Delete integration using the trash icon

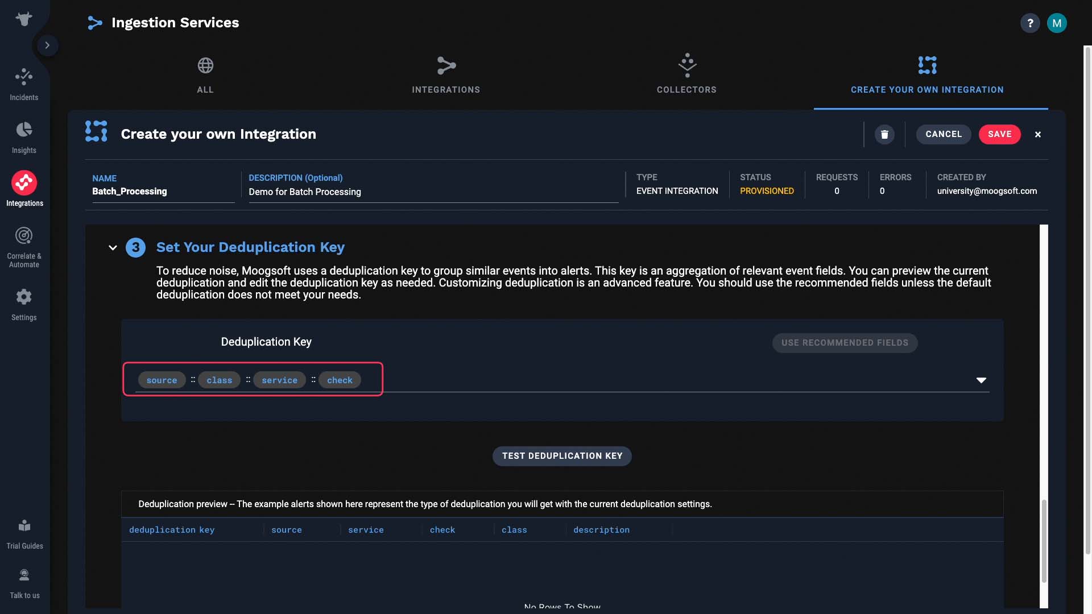tap(884, 134)
